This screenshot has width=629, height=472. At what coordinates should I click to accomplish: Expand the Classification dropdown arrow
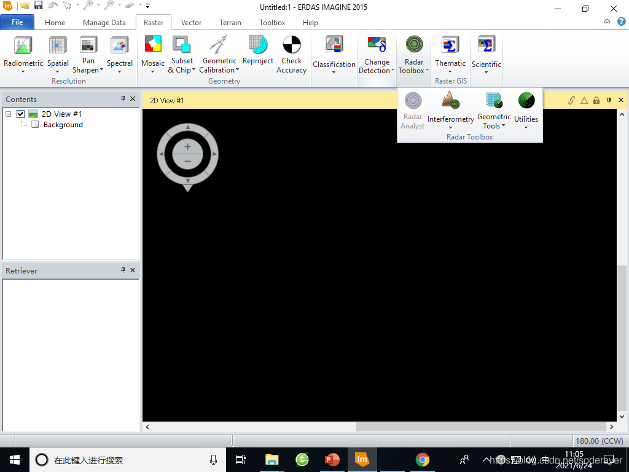(334, 73)
